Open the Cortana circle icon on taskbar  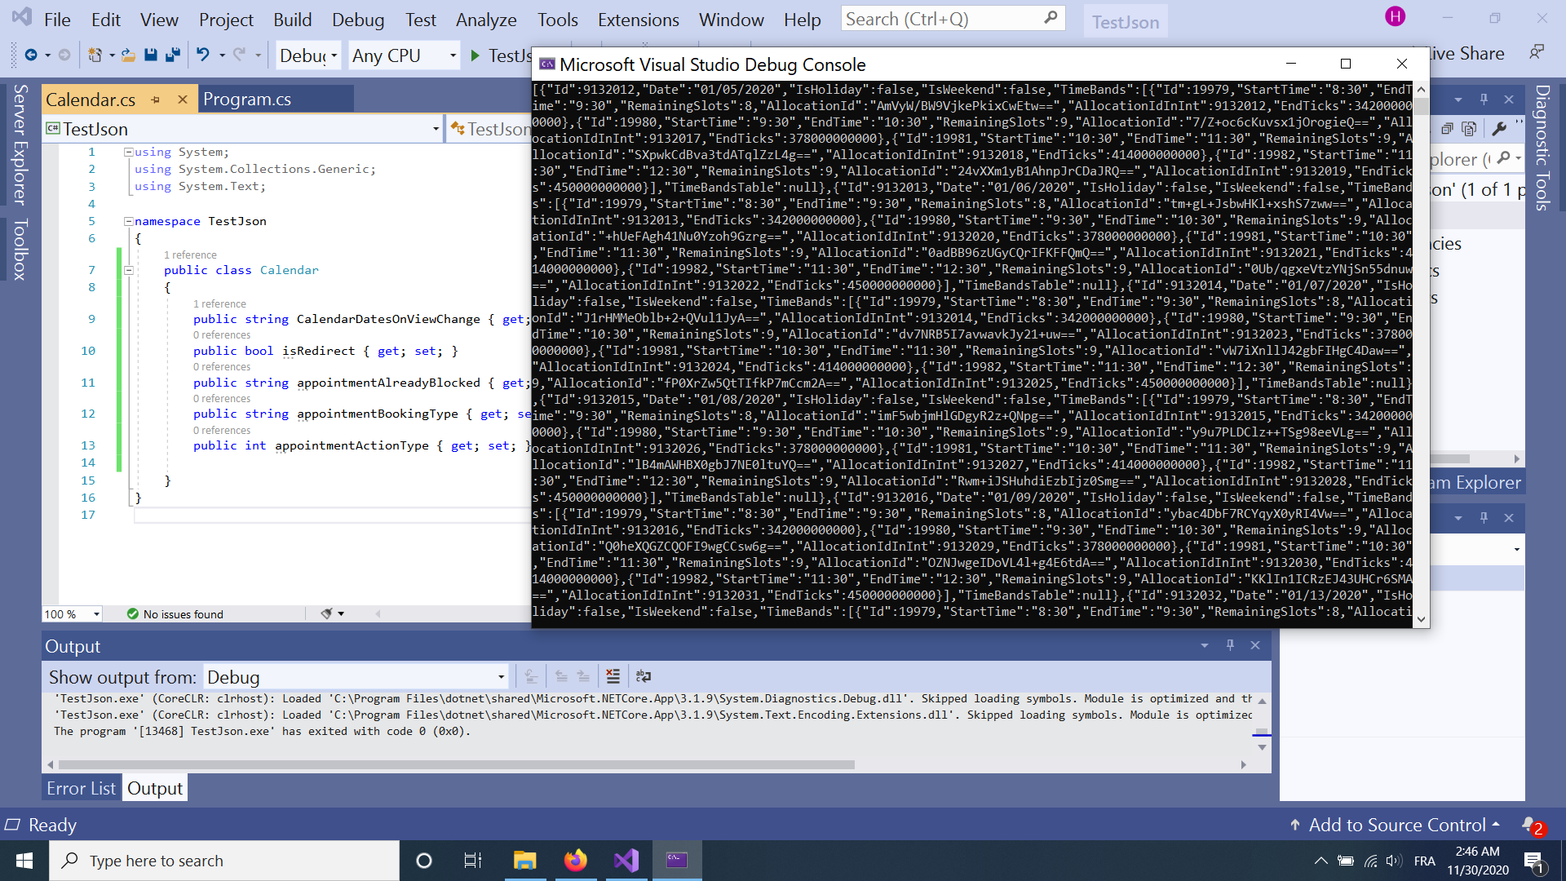click(424, 861)
